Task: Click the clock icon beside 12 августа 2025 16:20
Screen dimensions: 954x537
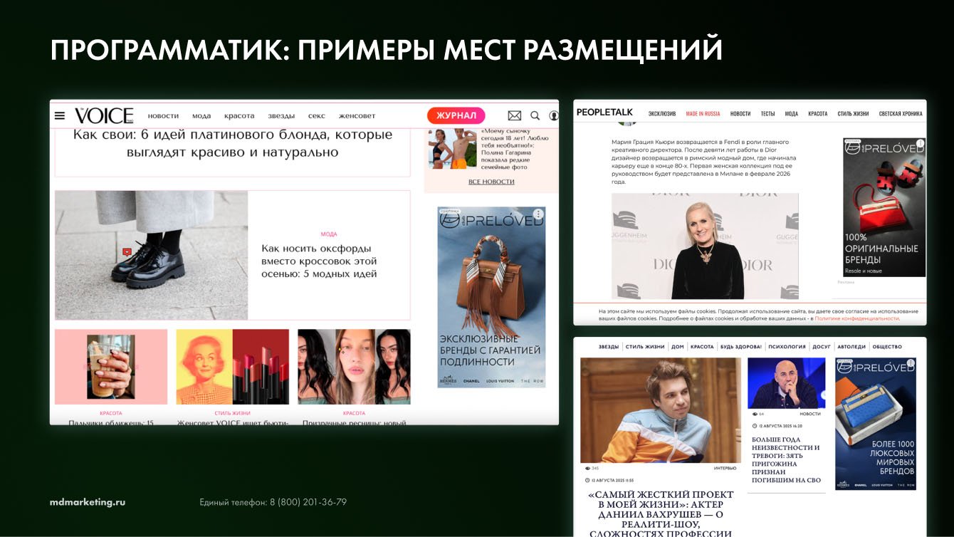Action: point(755,425)
